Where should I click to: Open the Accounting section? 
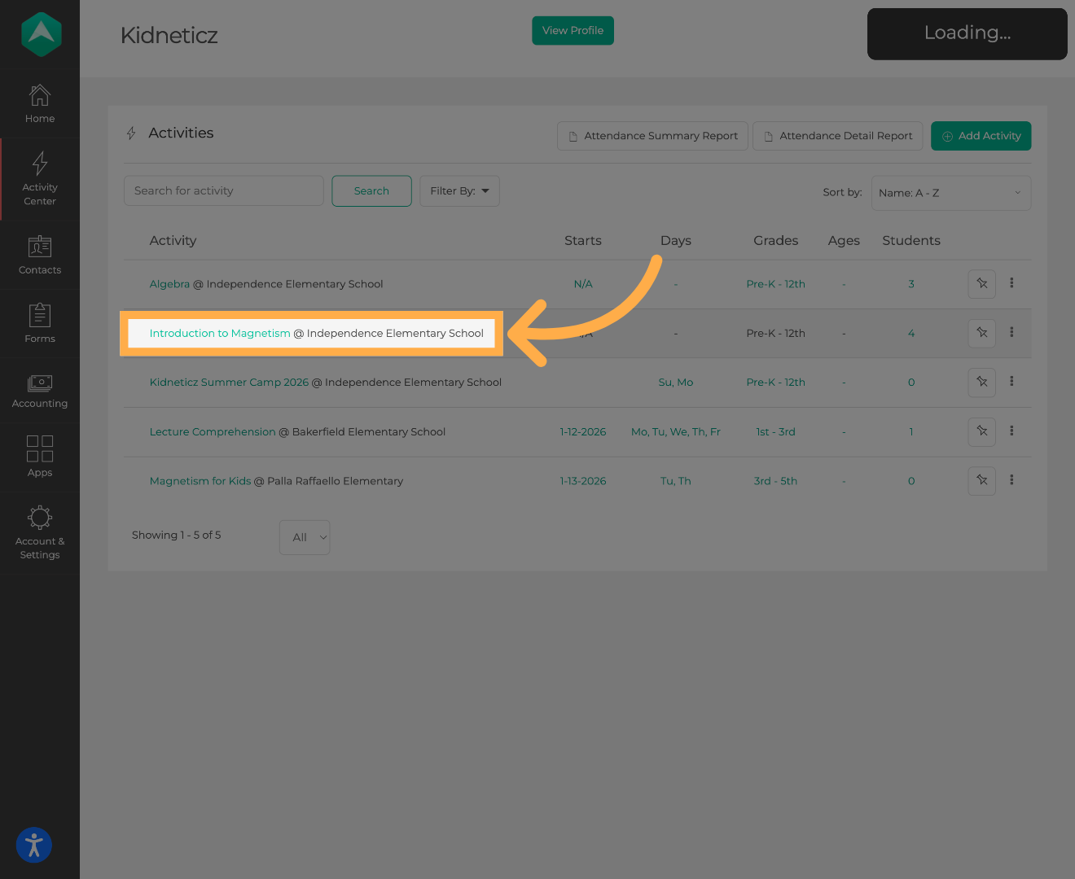click(x=40, y=390)
